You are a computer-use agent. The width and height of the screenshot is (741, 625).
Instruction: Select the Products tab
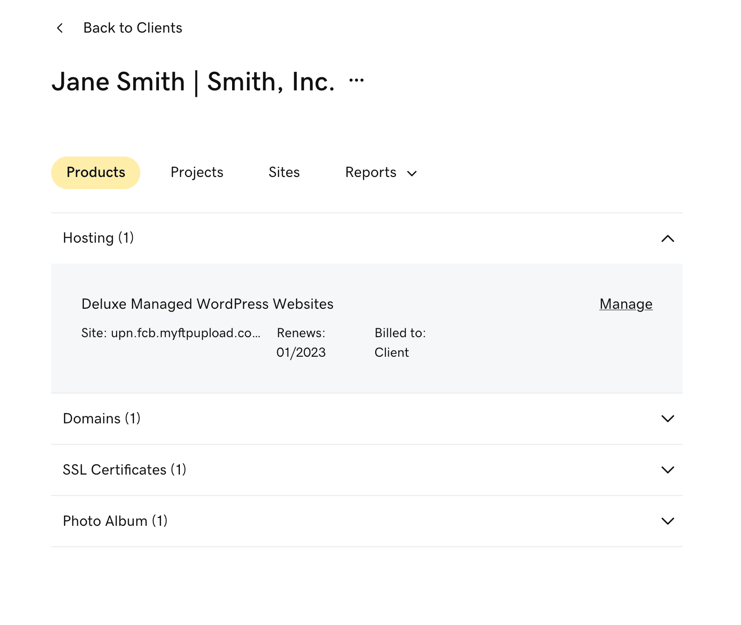pyautogui.click(x=96, y=172)
